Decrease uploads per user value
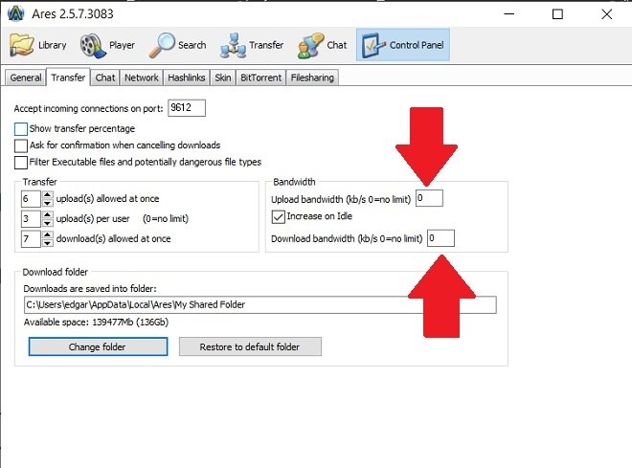The width and height of the screenshot is (632, 468). pyautogui.click(x=47, y=223)
